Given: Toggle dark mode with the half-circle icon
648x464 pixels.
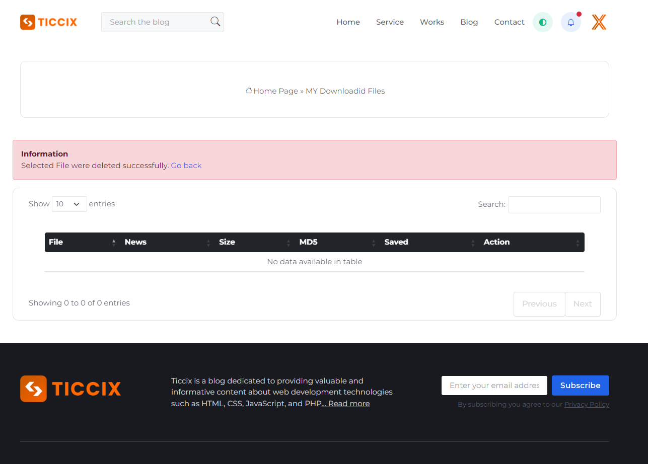Looking at the screenshot, I should (542, 22).
